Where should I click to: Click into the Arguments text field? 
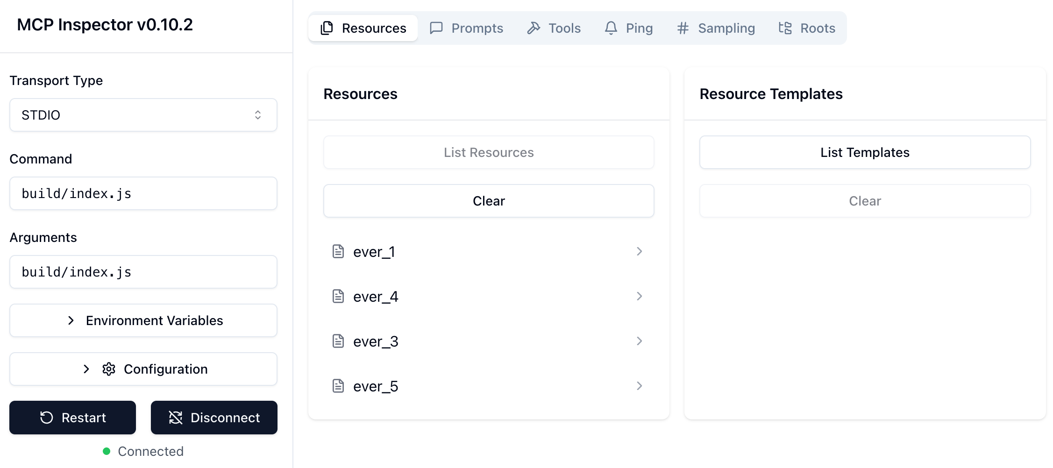click(x=143, y=272)
